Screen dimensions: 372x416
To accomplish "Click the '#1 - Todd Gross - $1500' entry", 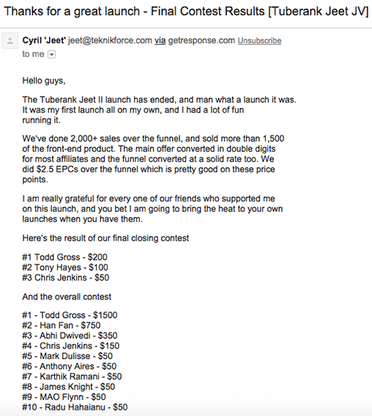I will 70,315.
